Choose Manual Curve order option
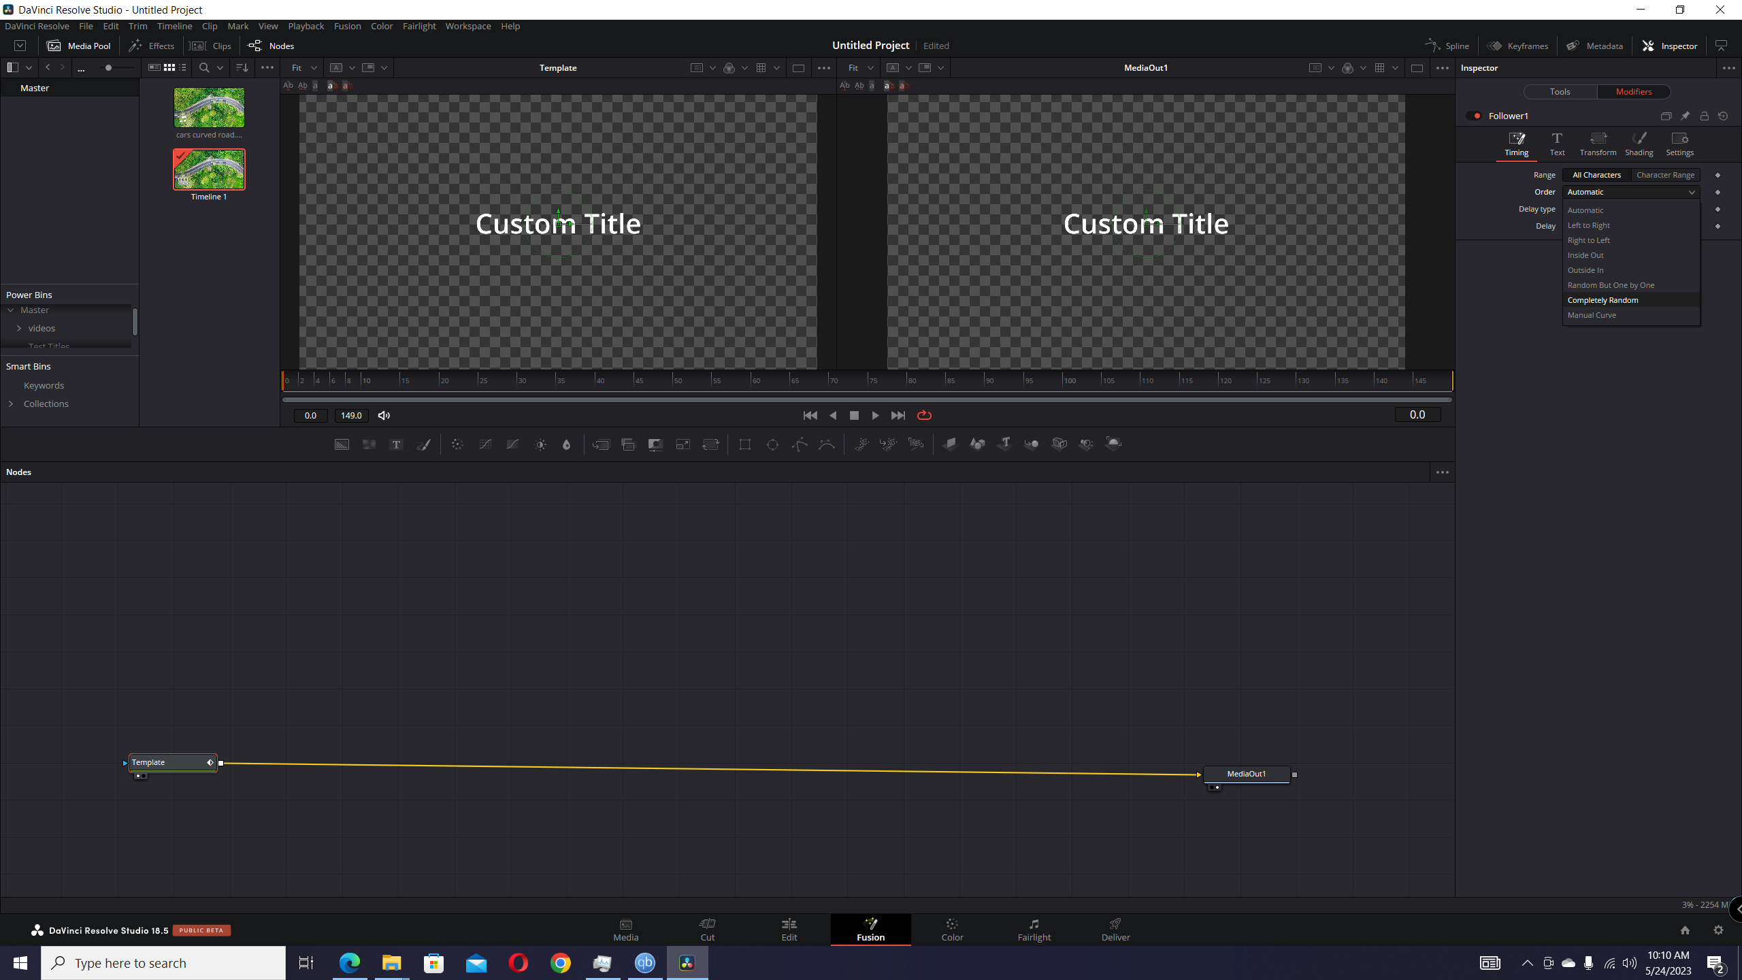1742x980 pixels. point(1631,315)
